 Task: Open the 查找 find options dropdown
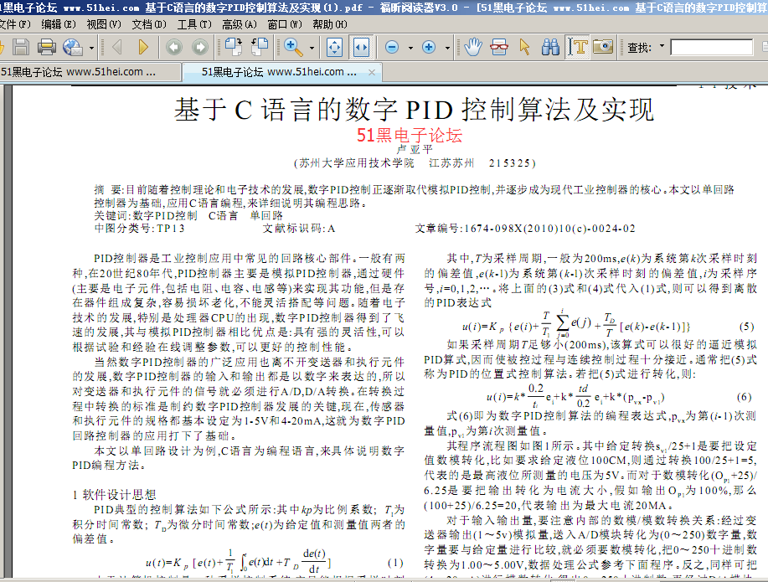click(662, 46)
